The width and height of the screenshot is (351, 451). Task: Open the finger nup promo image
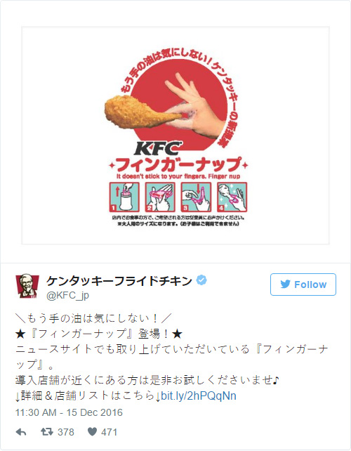pos(175,136)
